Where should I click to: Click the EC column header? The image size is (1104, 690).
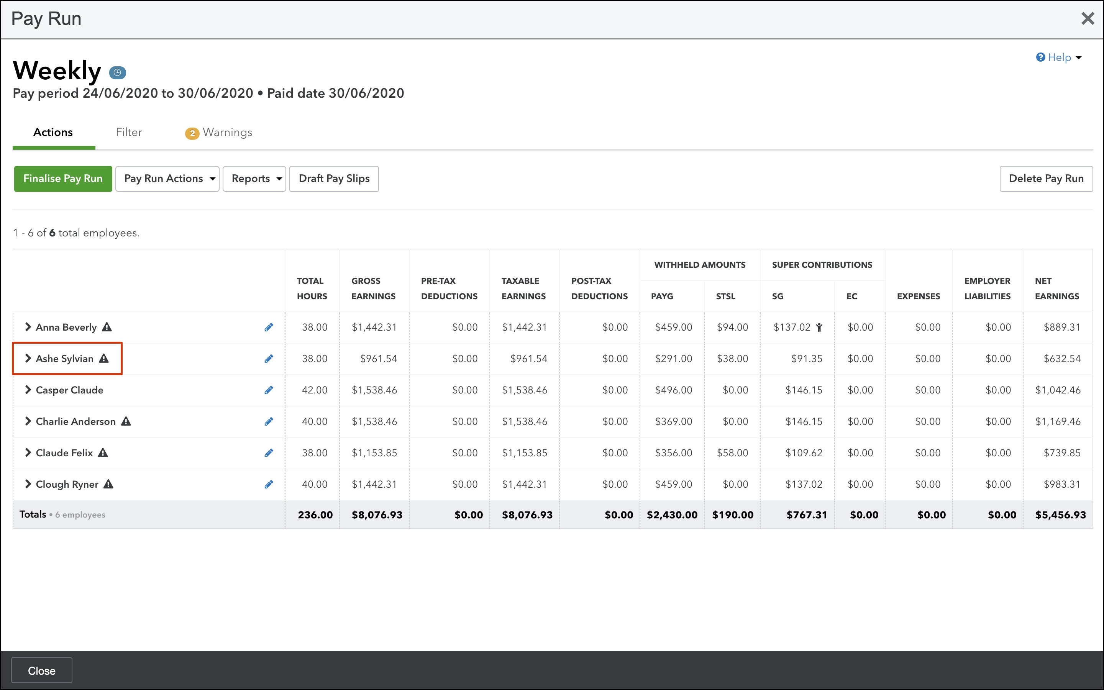click(851, 296)
